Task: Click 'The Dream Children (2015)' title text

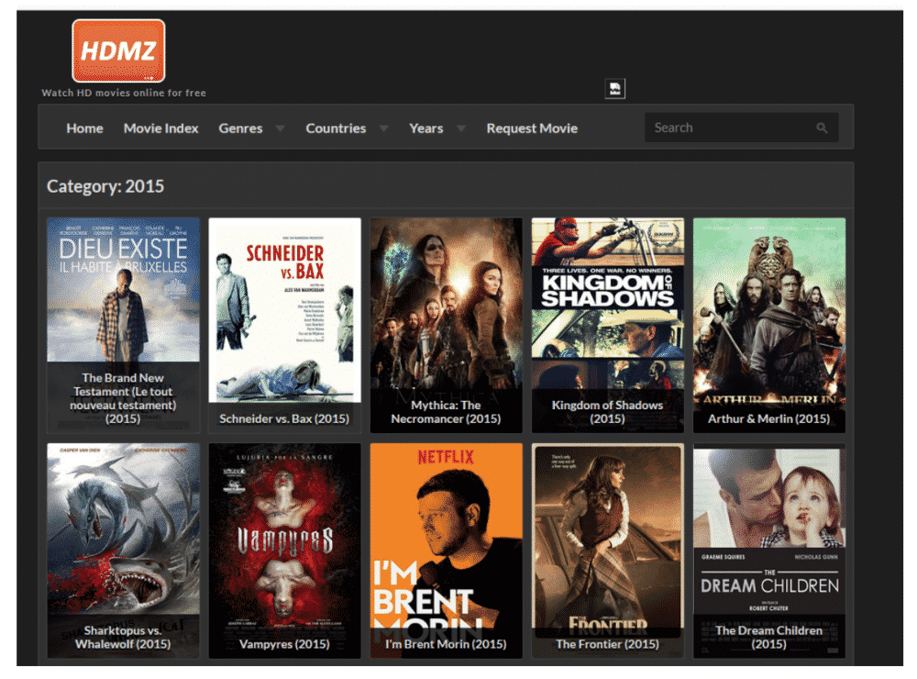Action: point(769,637)
